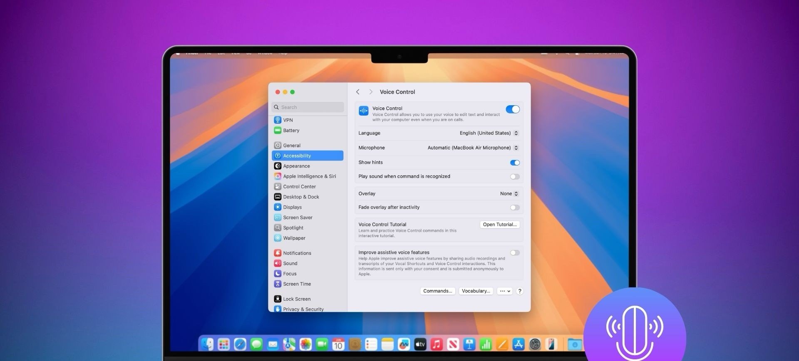This screenshot has height=361, width=799.
Task: Click the "Voice Control Tutorial" label
Action: (x=382, y=225)
